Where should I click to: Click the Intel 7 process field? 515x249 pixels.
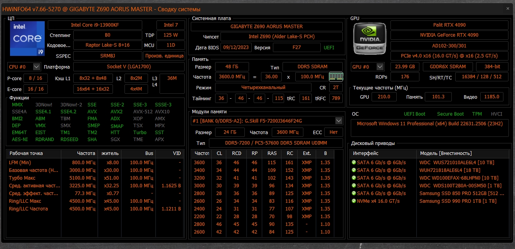click(x=171, y=25)
